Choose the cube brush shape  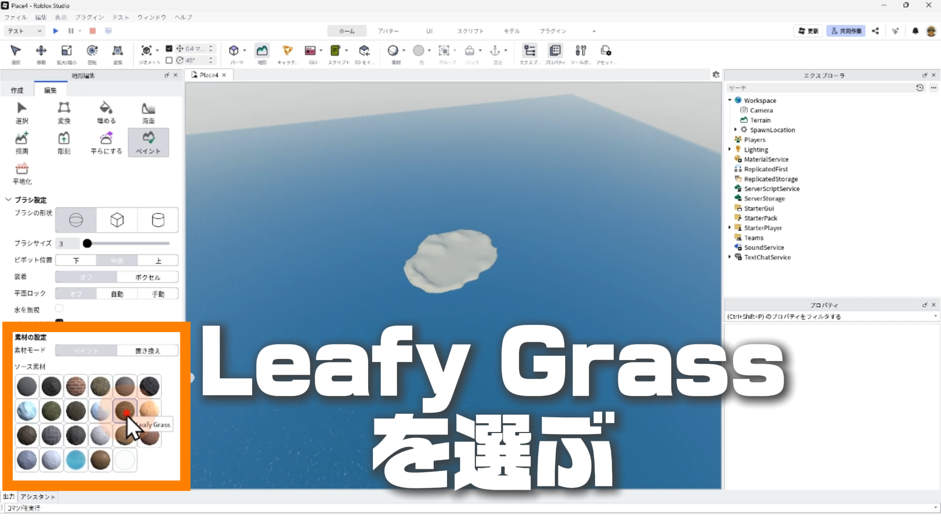coord(117,220)
